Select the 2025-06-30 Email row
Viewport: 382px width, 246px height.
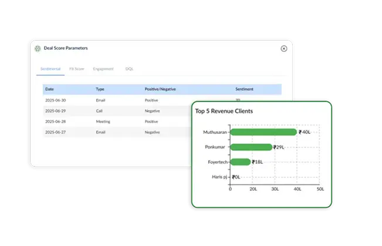click(x=117, y=100)
